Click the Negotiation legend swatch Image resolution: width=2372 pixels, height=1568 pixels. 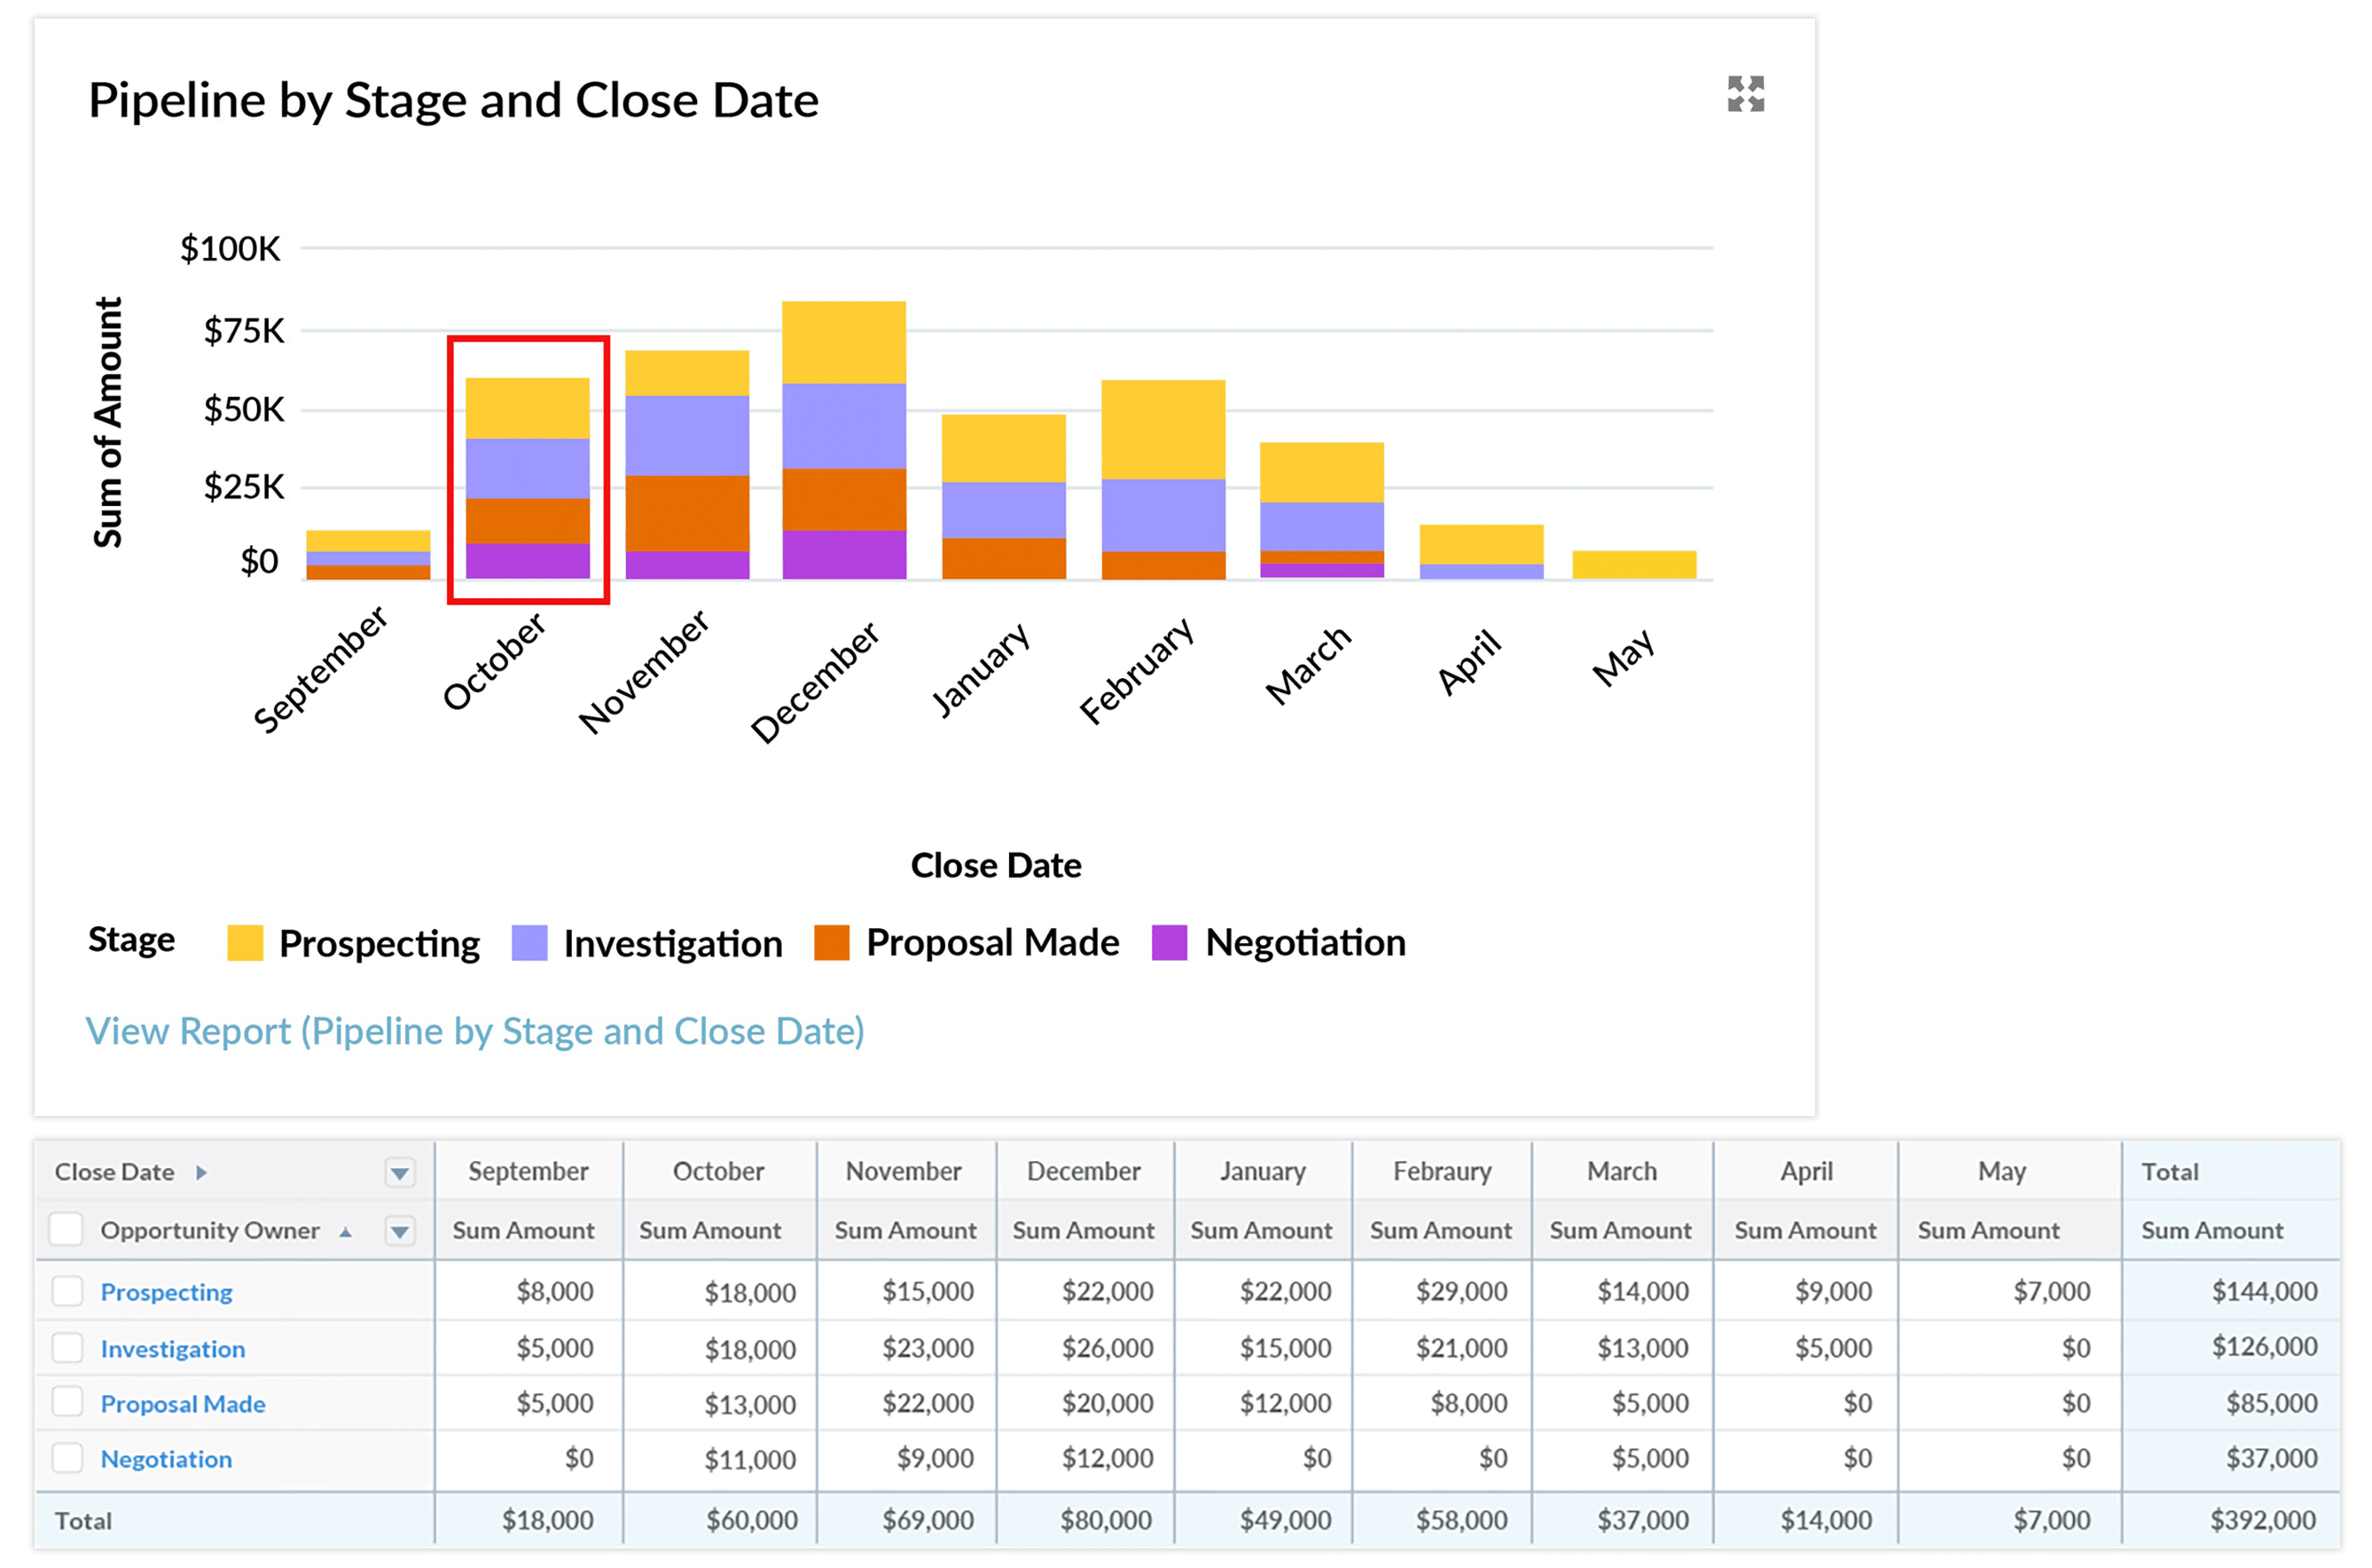pyautogui.click(x=1169, y=943)
